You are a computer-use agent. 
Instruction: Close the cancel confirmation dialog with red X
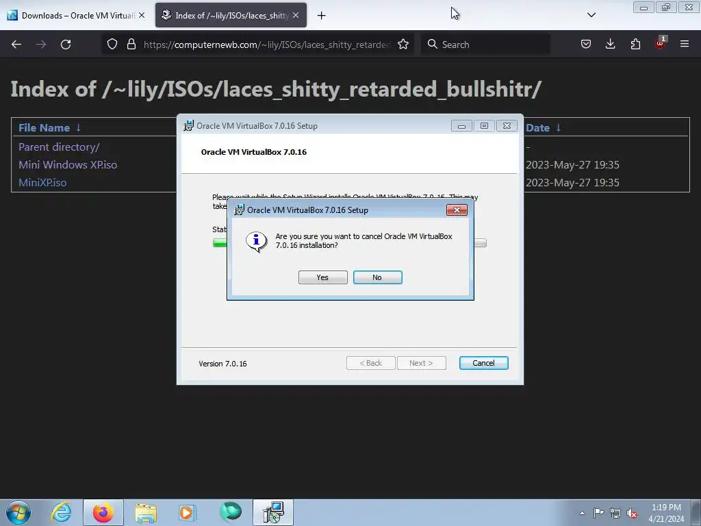pos(457,210)
